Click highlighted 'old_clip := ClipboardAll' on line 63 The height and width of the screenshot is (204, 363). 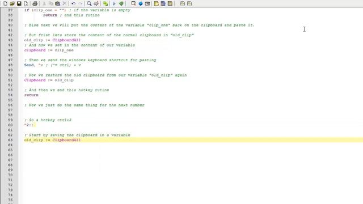(x=52, y=140)
